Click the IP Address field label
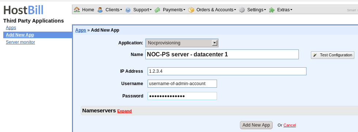This screenshot has width=358, height=132. [132, 71]
